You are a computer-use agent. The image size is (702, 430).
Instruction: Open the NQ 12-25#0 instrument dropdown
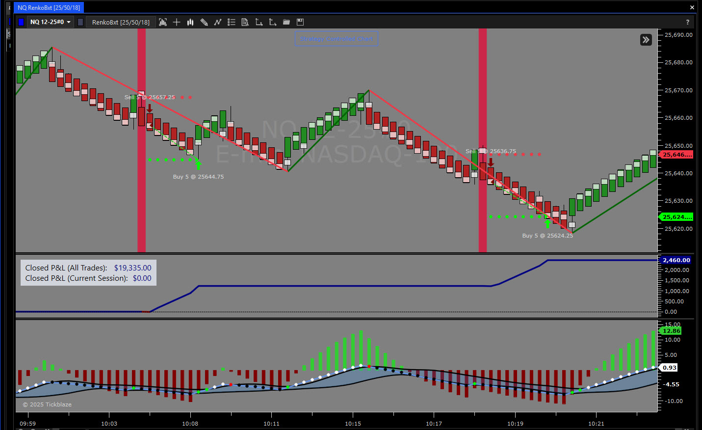pos(51,22)
